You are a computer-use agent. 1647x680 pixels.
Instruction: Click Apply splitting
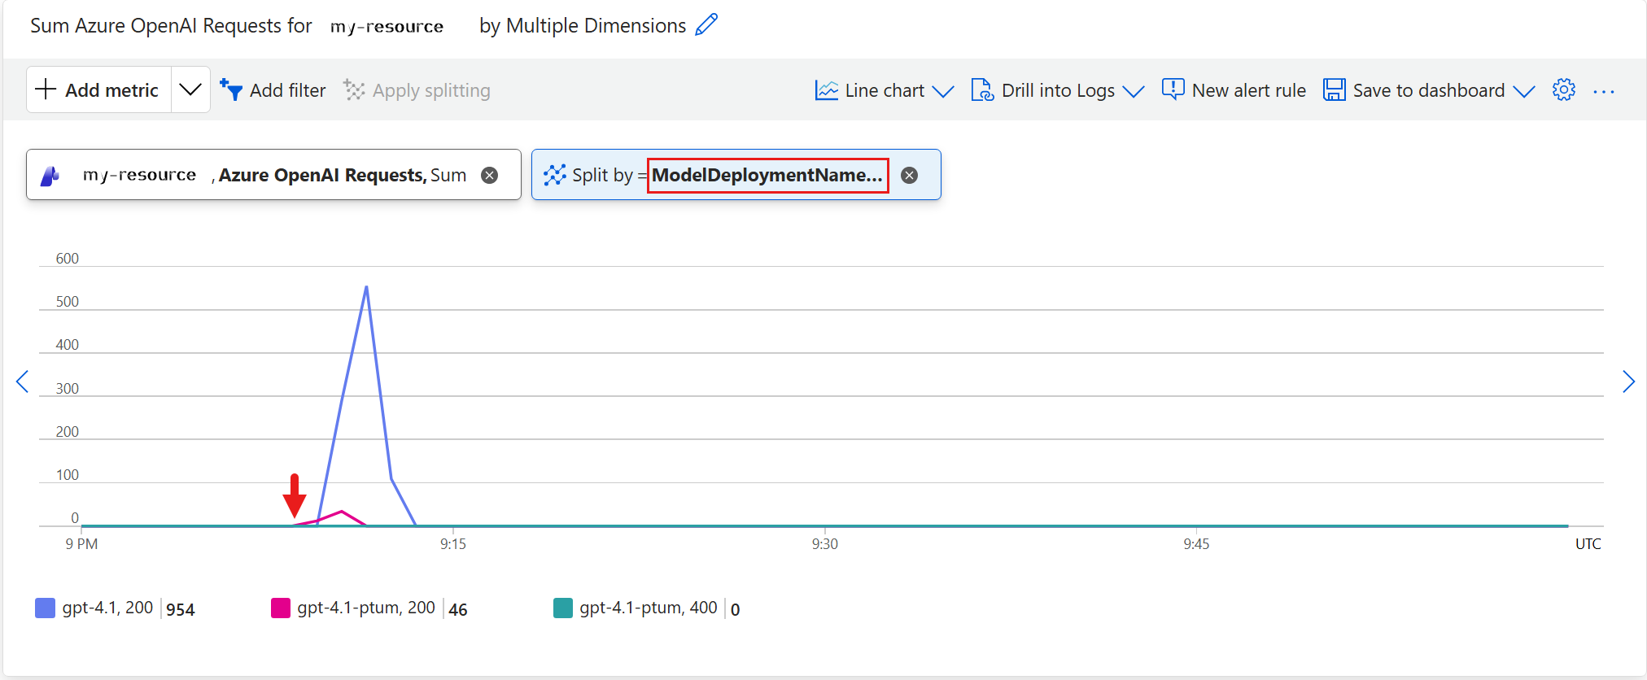(417, 90)
